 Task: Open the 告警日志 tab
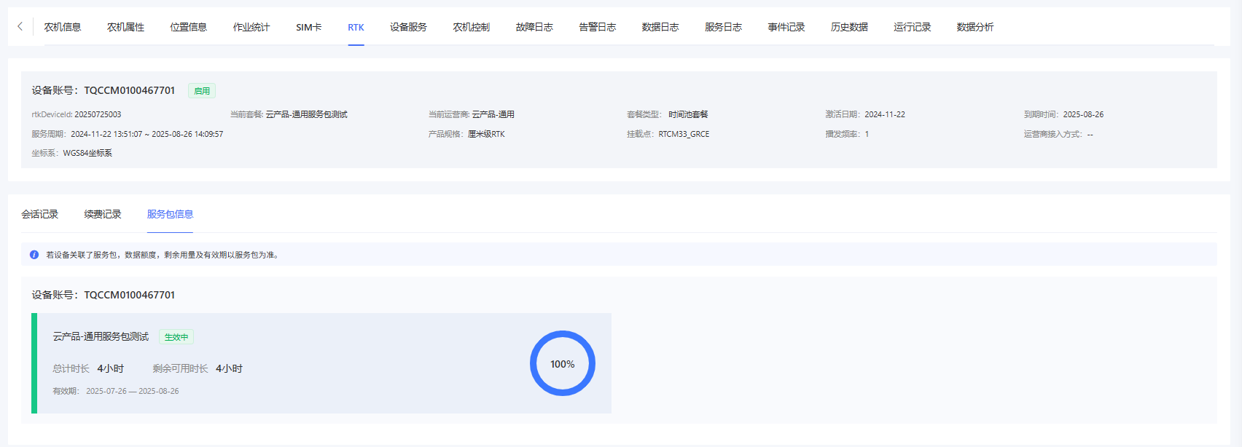coord(597,27)
